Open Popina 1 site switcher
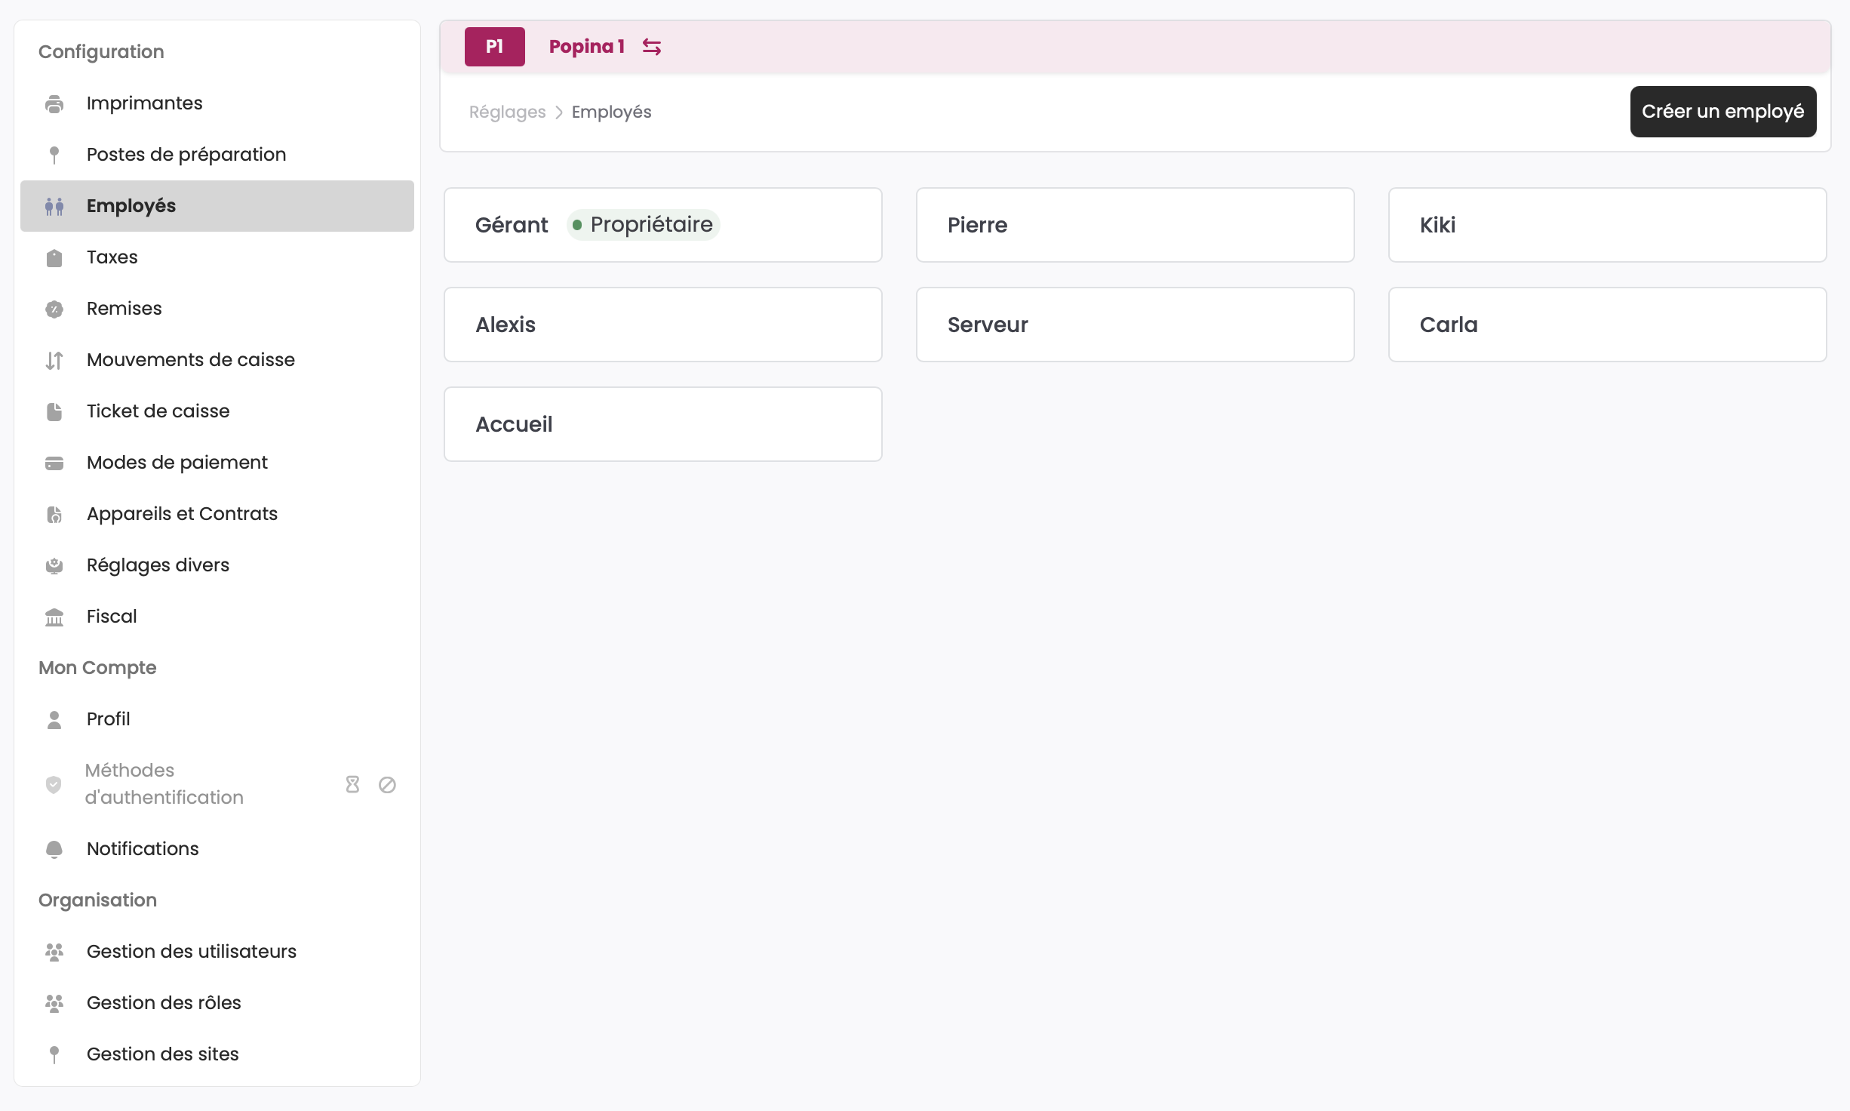 [x=587, y=47]
